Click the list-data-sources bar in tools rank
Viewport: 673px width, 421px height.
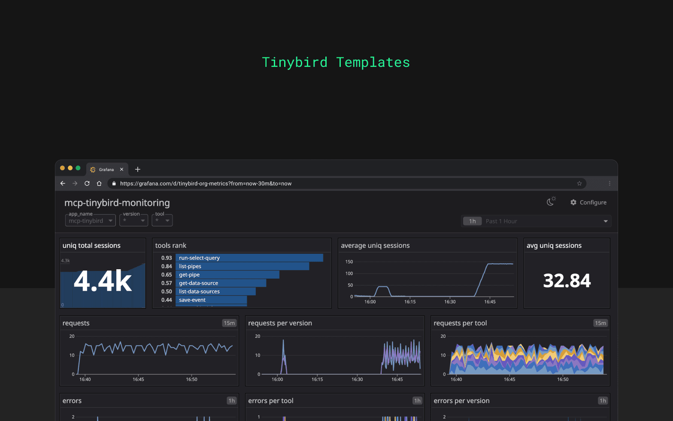click(215, 292)
